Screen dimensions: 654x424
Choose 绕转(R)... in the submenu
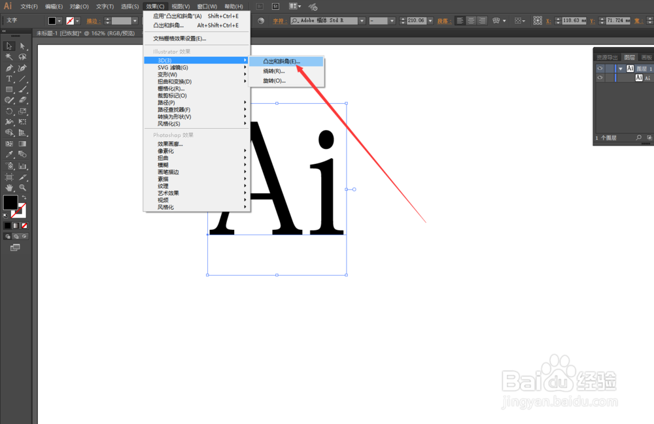tap(286, 71)
